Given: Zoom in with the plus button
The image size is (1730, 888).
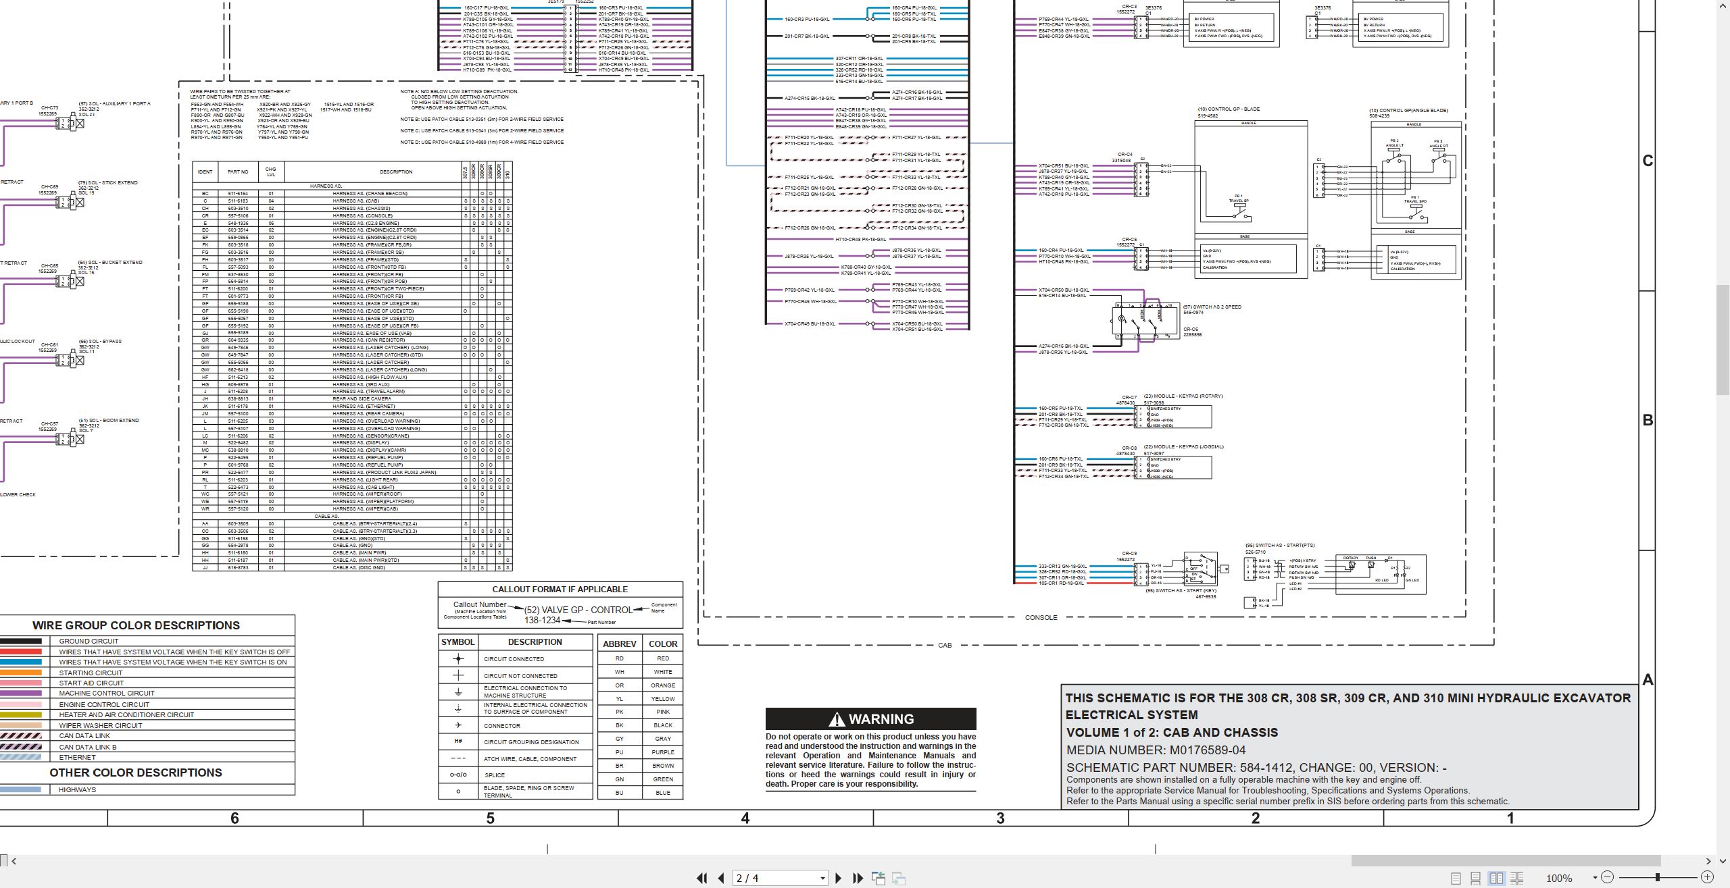Looking at the screenshot, I should [1707, 877].
